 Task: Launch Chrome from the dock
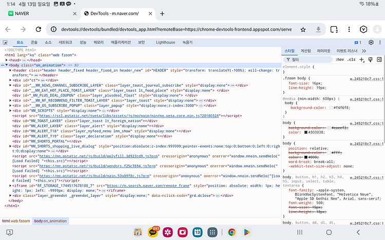click(232, 232)
